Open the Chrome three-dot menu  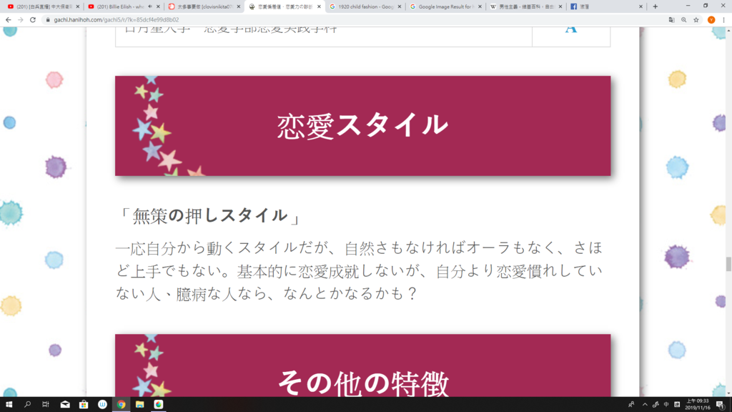(x=724, y=19)
